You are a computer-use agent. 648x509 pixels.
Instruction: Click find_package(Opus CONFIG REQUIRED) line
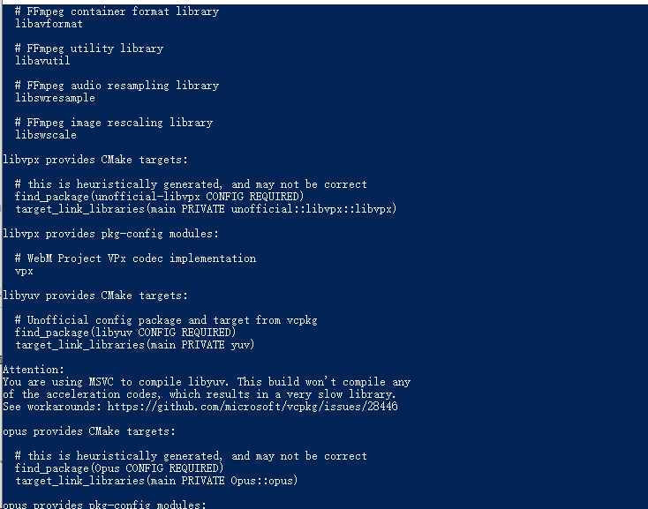119,468
